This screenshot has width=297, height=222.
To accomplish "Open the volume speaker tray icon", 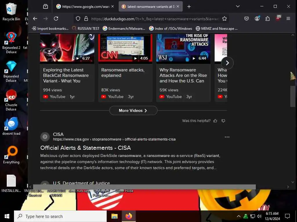I will pos(259,216).
